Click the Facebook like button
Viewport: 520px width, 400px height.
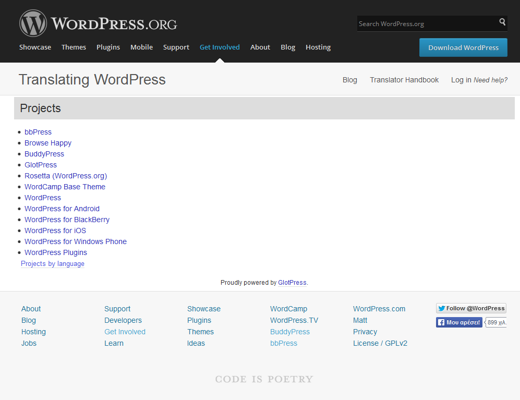click(x=459, y=322)
